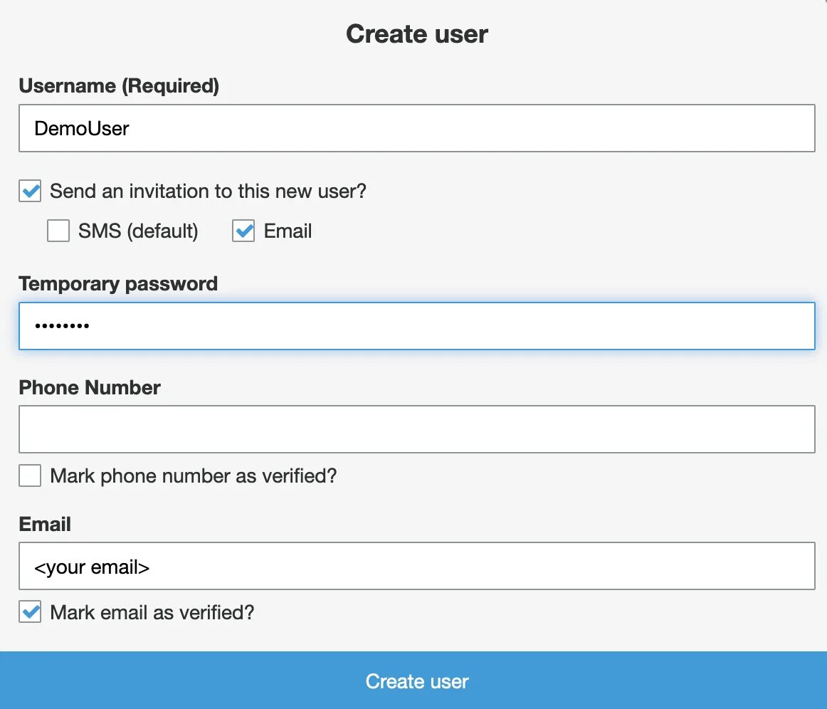Tick the SMS (default) checkbox box
The width and height of the screenshot is (827, 709).
tap(58, 231)
